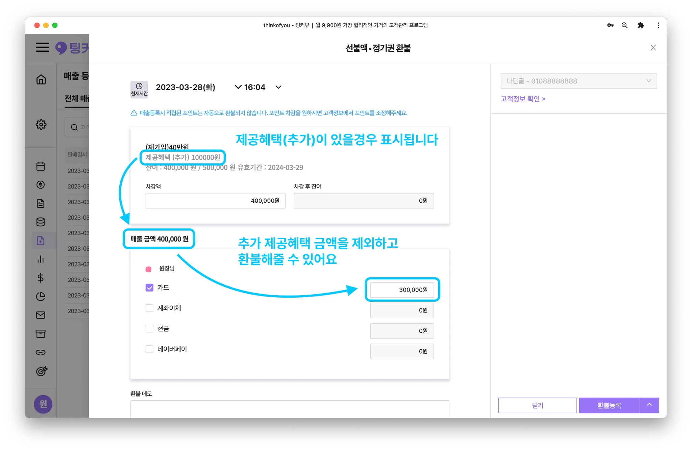Click the pie chart sidebar icon
The width and height of the screenshot is (692, 451).
pyautogui.click(x=41, y=296)
